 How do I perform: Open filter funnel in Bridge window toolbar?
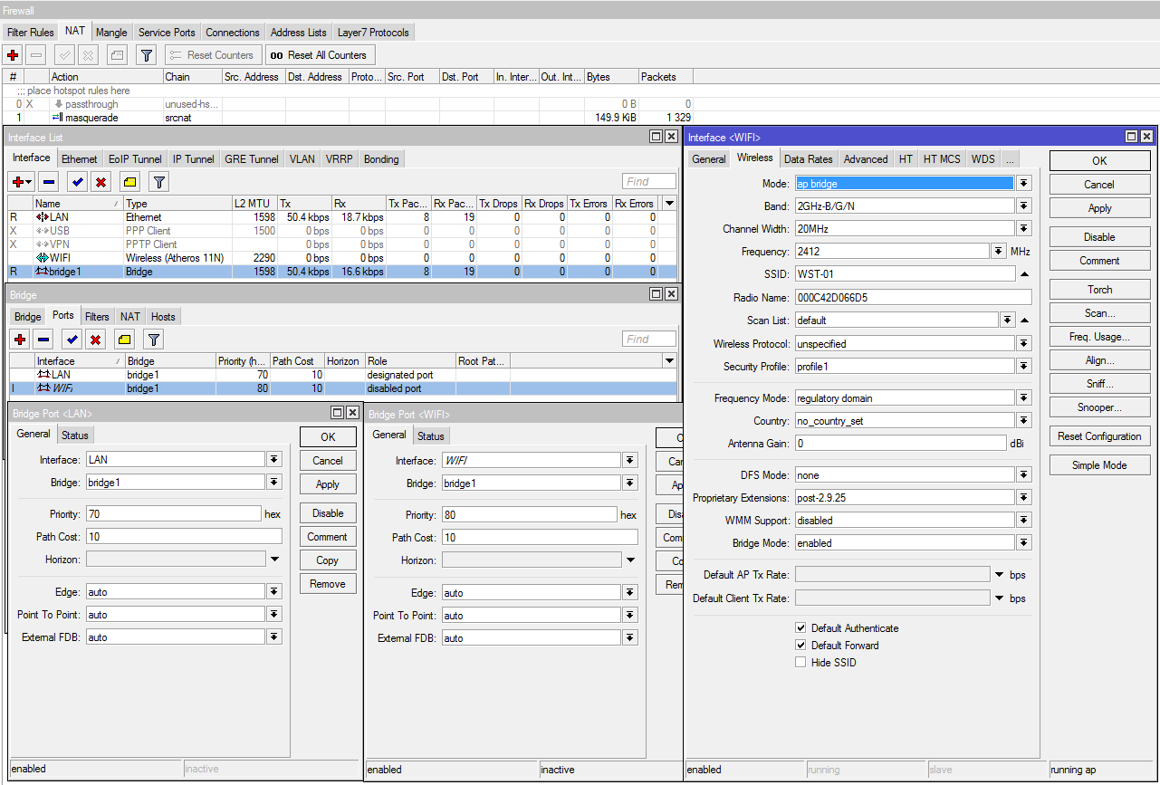[154, 340]
